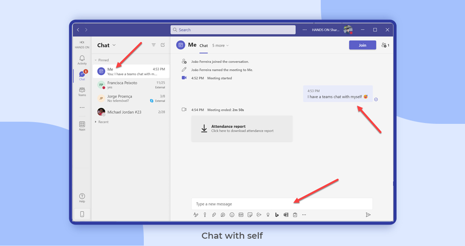Screen dimensions: 465x246
Task: Open the Format text options
Action: 196,215
